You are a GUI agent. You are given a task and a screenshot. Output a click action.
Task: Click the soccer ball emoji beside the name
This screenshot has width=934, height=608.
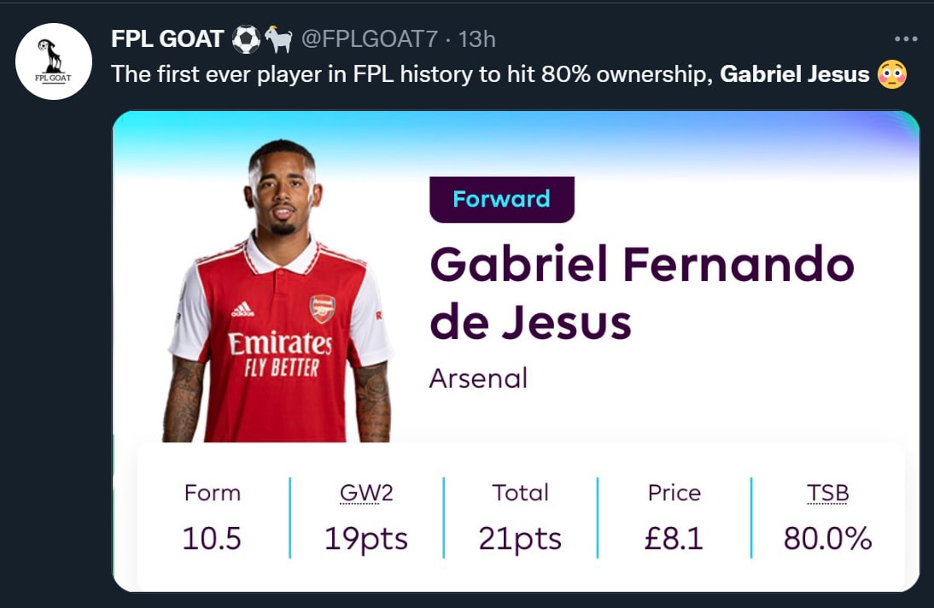(246, 39)
